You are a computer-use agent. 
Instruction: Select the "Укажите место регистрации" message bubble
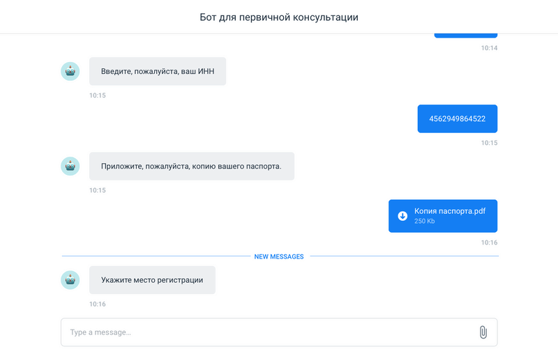pos(152,280)
